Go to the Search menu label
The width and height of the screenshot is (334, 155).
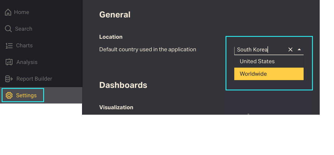pyautogui.click(x=24, y=29)
